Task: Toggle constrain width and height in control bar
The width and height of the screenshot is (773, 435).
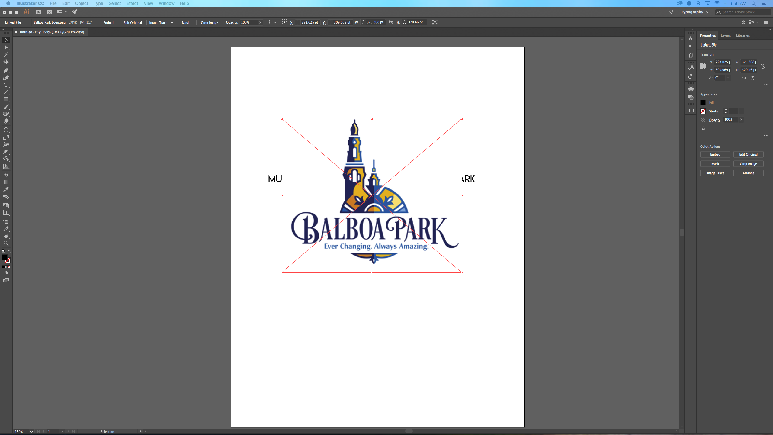Action: (x=391, y=22)
